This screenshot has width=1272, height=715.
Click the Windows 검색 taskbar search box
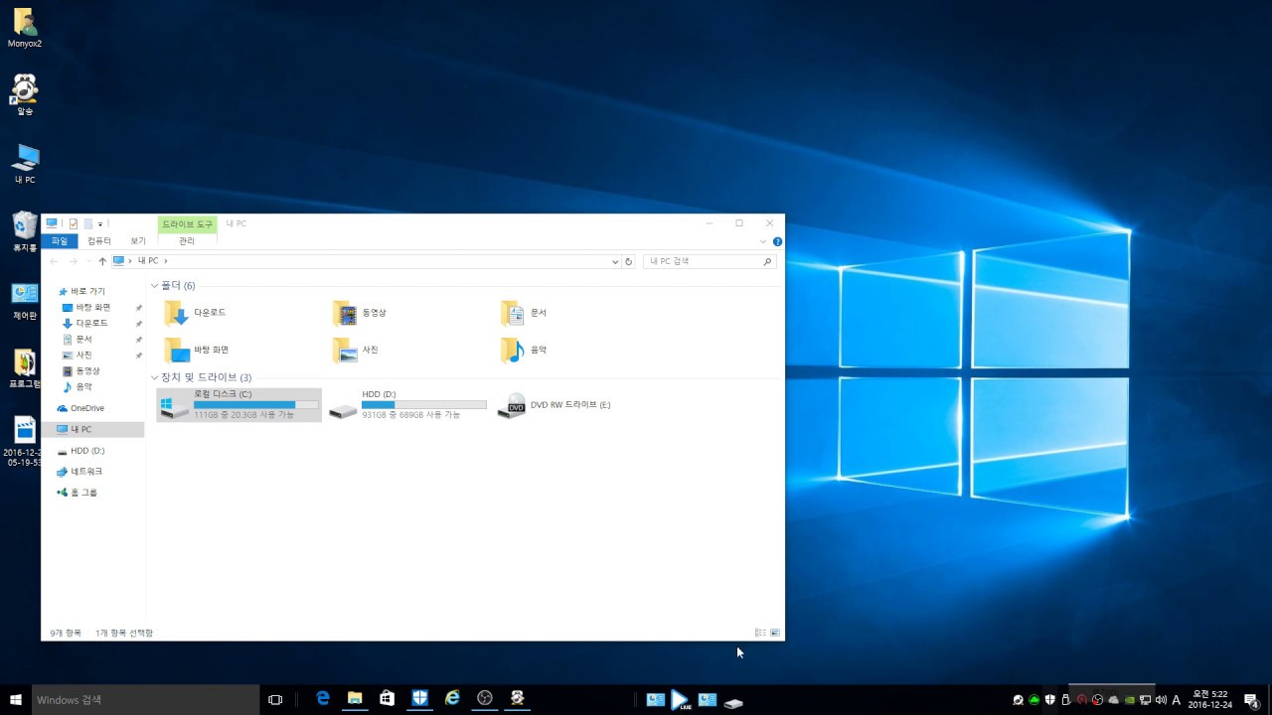click(x=145, y=700)
